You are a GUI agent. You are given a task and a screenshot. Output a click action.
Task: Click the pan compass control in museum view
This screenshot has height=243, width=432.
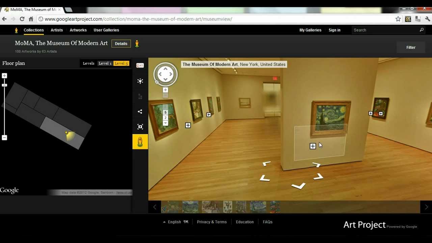pyautogui.click(x=165, y=74)
